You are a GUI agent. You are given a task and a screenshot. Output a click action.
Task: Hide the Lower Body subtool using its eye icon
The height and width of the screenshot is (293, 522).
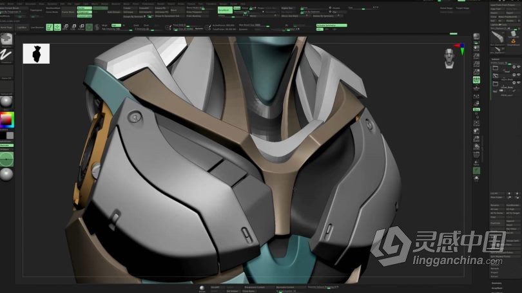[x=519, y=82]
